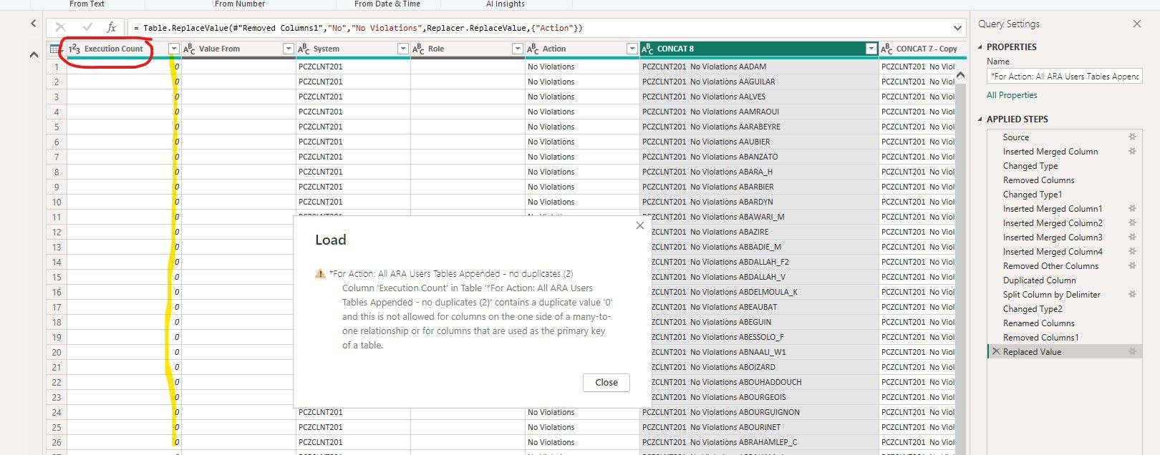Change data type icon of System column
This screenshot has width=1160, height=455.
(x=304, y=49)
